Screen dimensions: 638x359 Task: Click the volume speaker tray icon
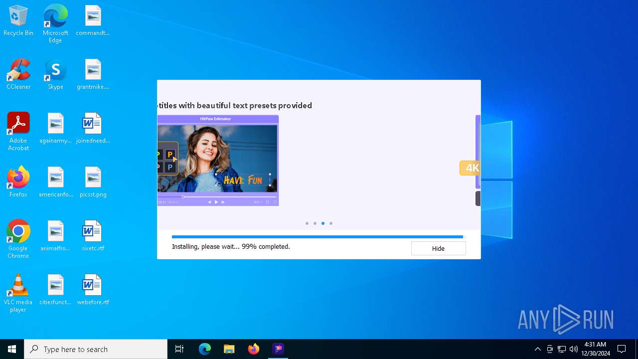[574, 349]
